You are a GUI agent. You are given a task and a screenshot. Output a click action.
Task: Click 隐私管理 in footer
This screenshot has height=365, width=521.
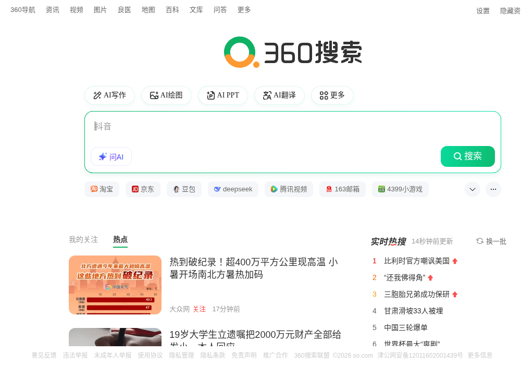coord(181,356)
